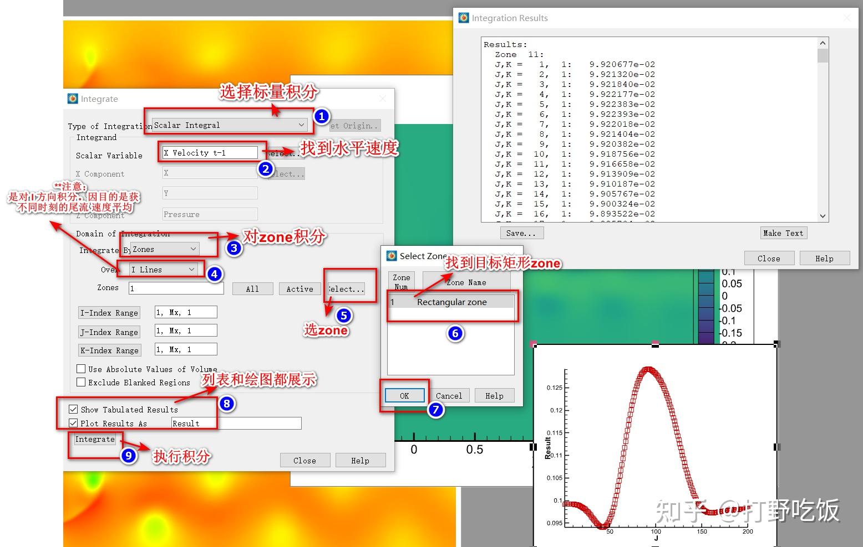863x547 pixels.
Task: Click Save in Integration Results
Action: click(x=521, y=233)
